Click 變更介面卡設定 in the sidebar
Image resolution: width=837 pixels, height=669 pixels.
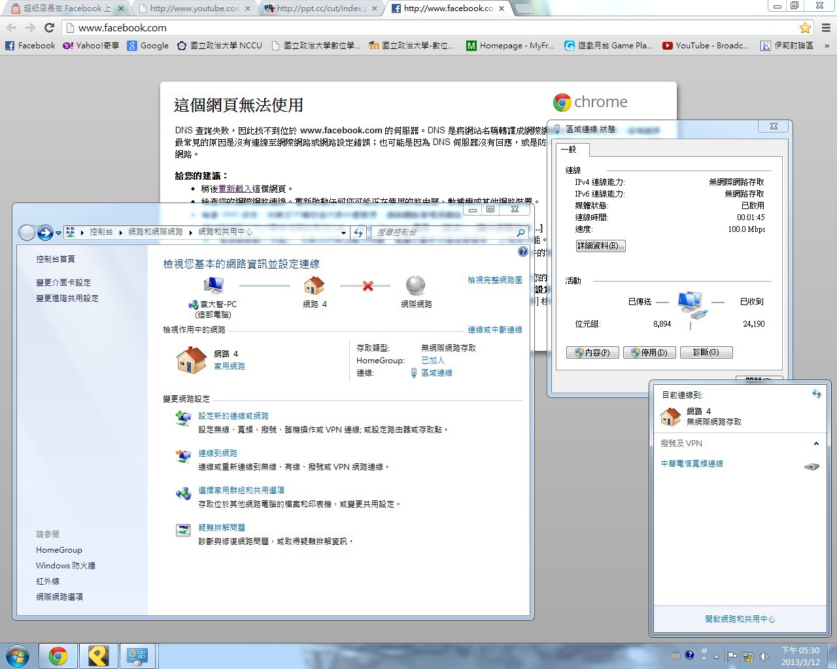63,283
